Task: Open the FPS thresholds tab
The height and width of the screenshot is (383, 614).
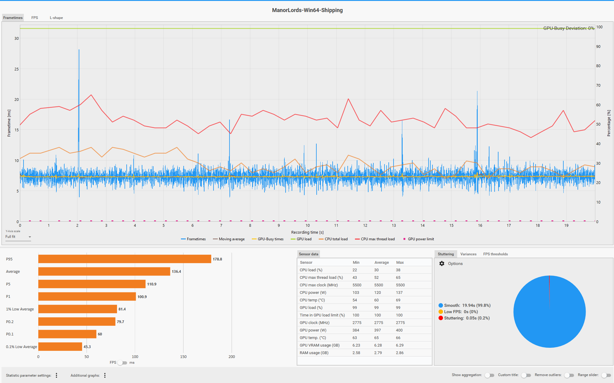Action: (495, 254)
